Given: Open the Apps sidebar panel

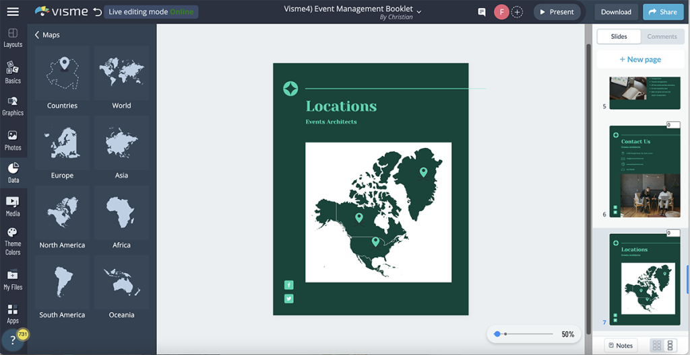Looking at the screenshot, I should coord(13,313).
